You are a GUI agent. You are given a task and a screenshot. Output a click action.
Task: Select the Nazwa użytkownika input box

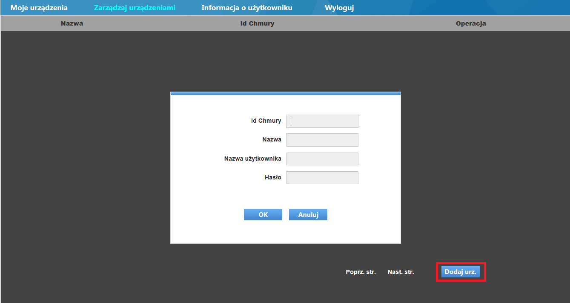322,159
